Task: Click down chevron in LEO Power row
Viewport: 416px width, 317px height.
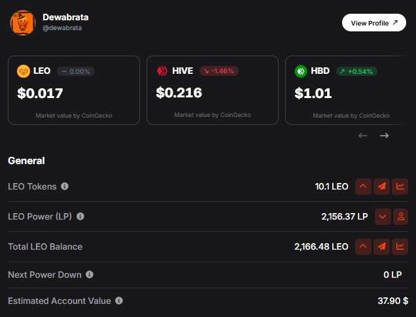Action: pos(383,216)
